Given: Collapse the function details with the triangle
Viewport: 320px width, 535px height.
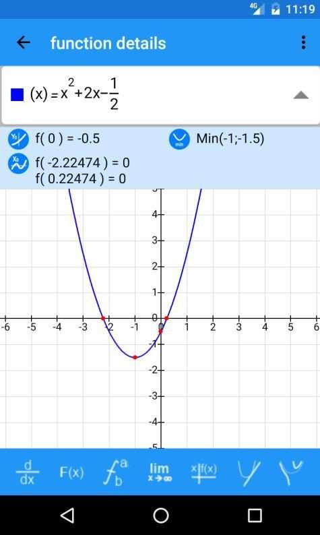Looking at the screenshot, I should click(x=301, y=95).
